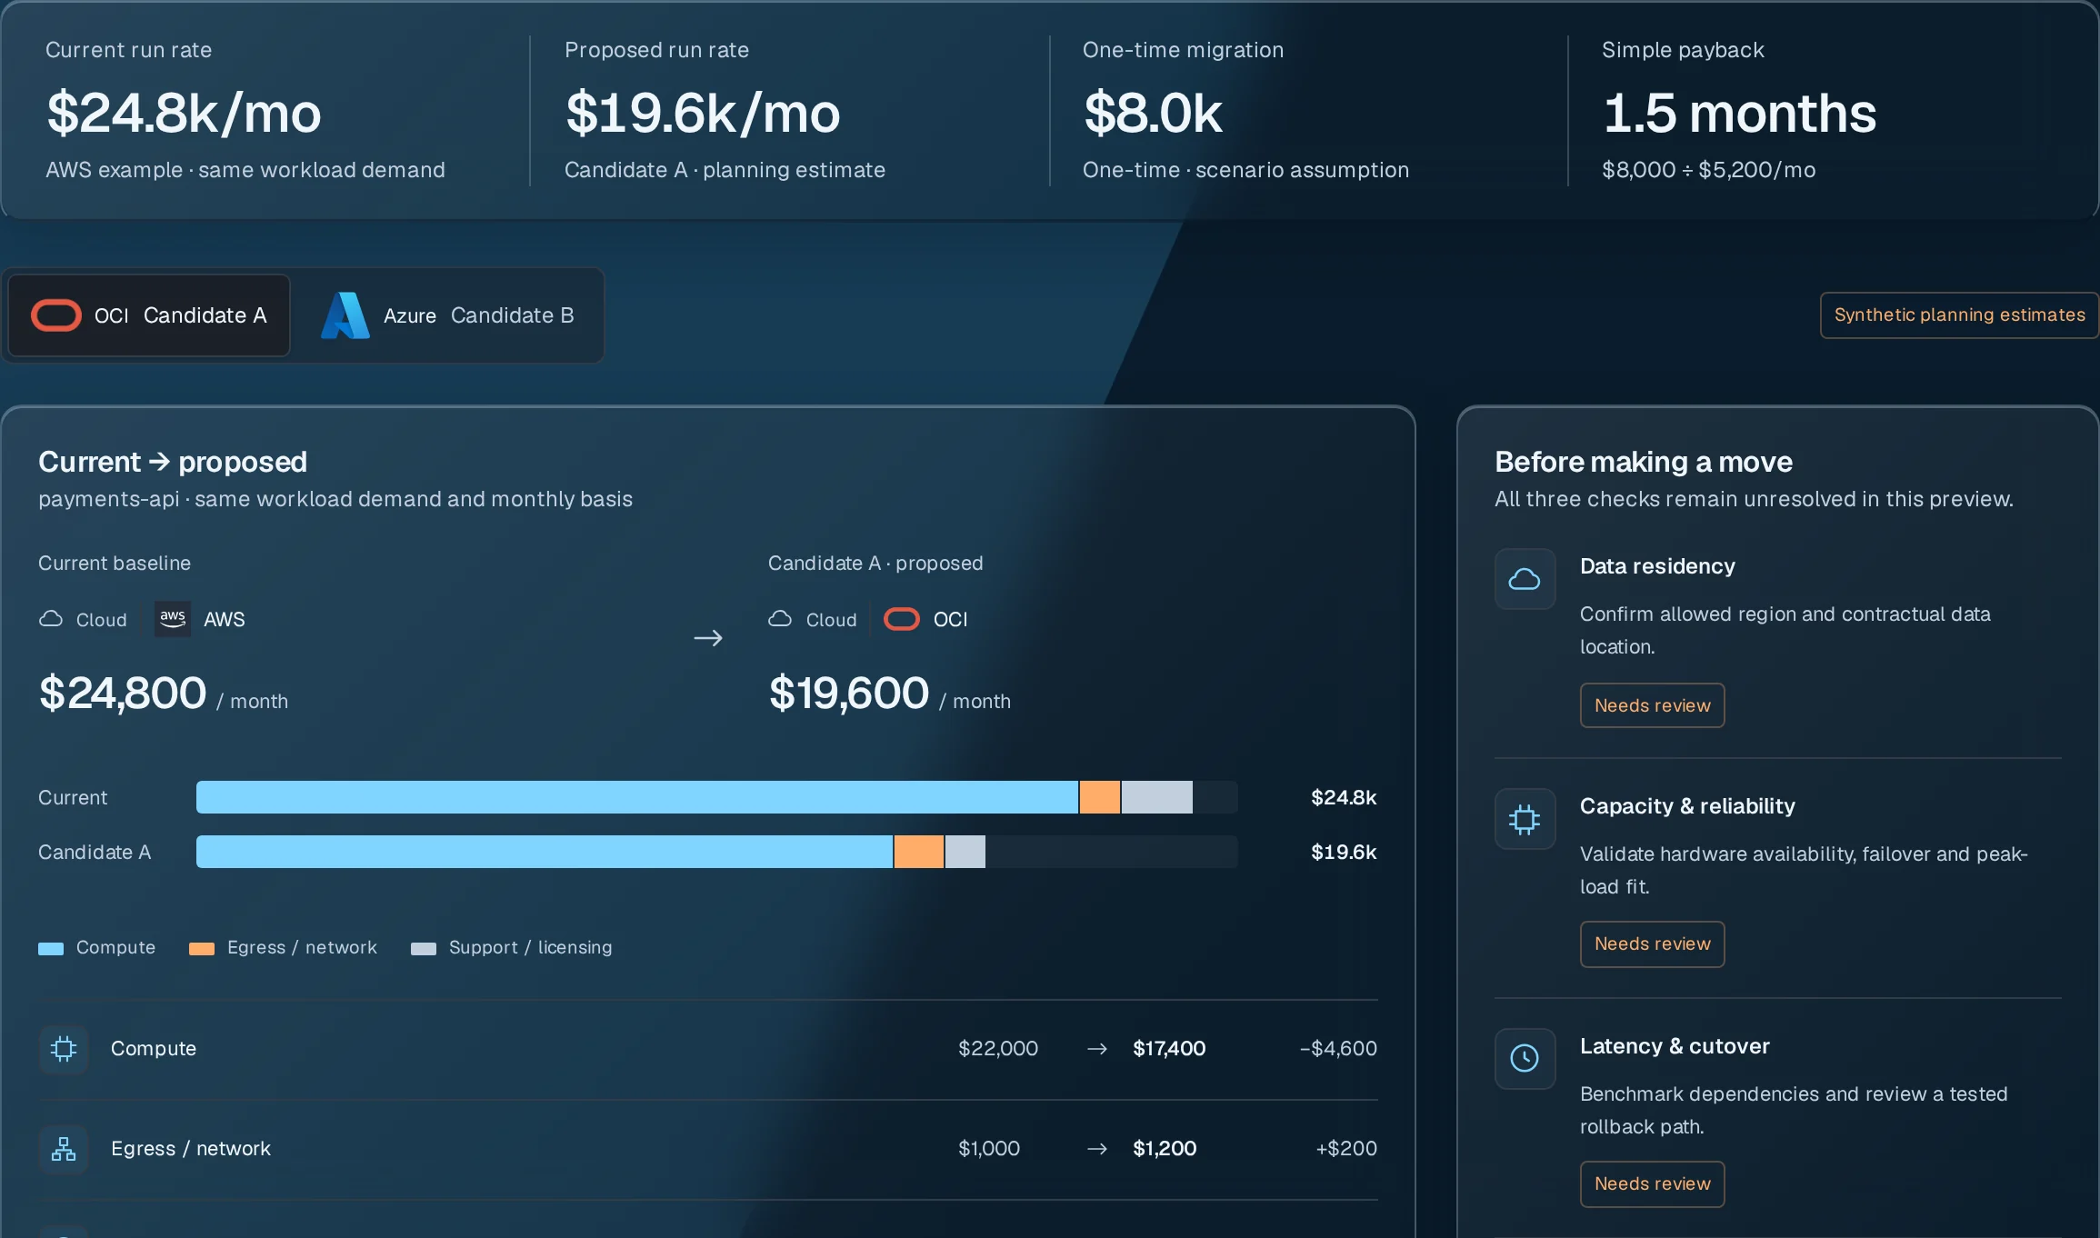Click the grey support segment of Candidate A bar

click(965, 852)
